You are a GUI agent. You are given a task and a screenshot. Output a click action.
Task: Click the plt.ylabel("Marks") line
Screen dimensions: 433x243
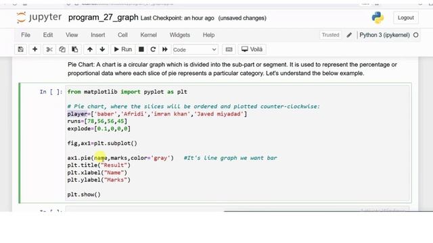tap(99, 180)
